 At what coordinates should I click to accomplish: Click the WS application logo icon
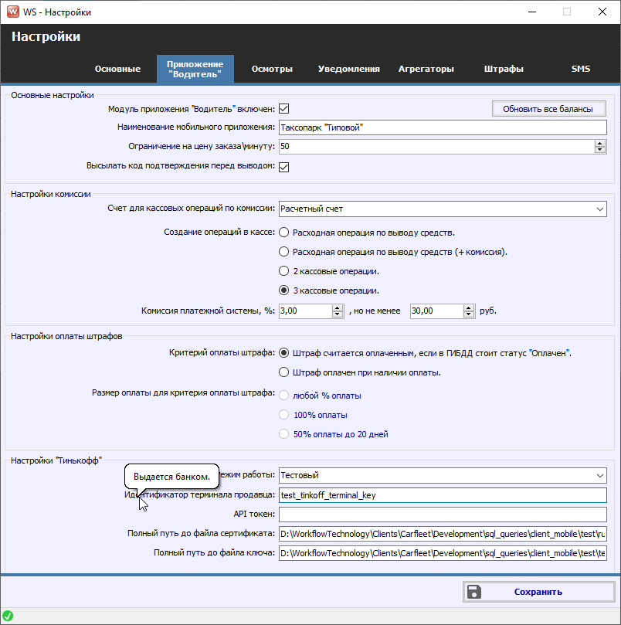pos(13,12)
